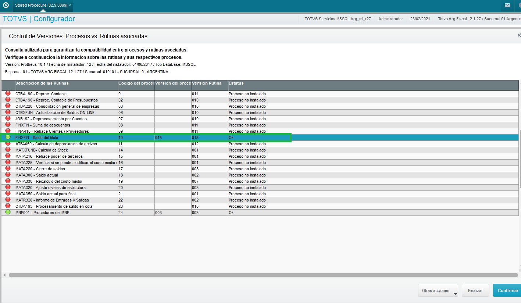Select the row text MATA216 - Rehace poder de terceros
The width and height of the screenshot is (521, 303).
49,156
